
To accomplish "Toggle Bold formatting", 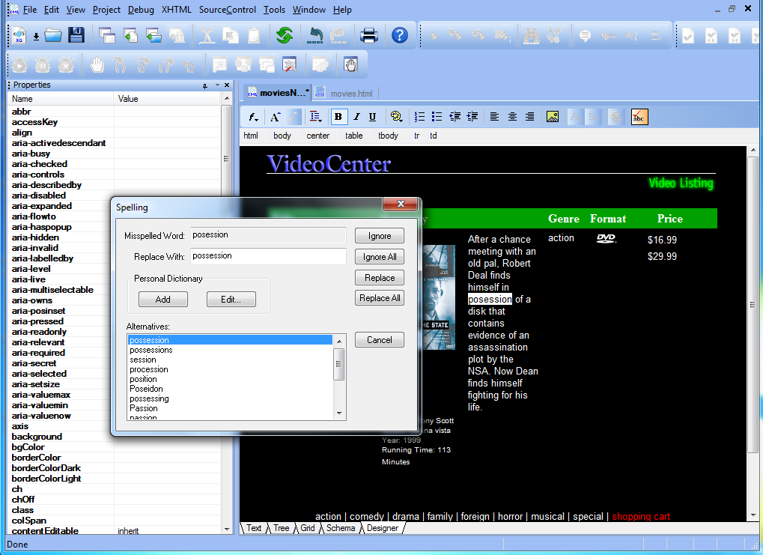I will click(x=338, y=117).
